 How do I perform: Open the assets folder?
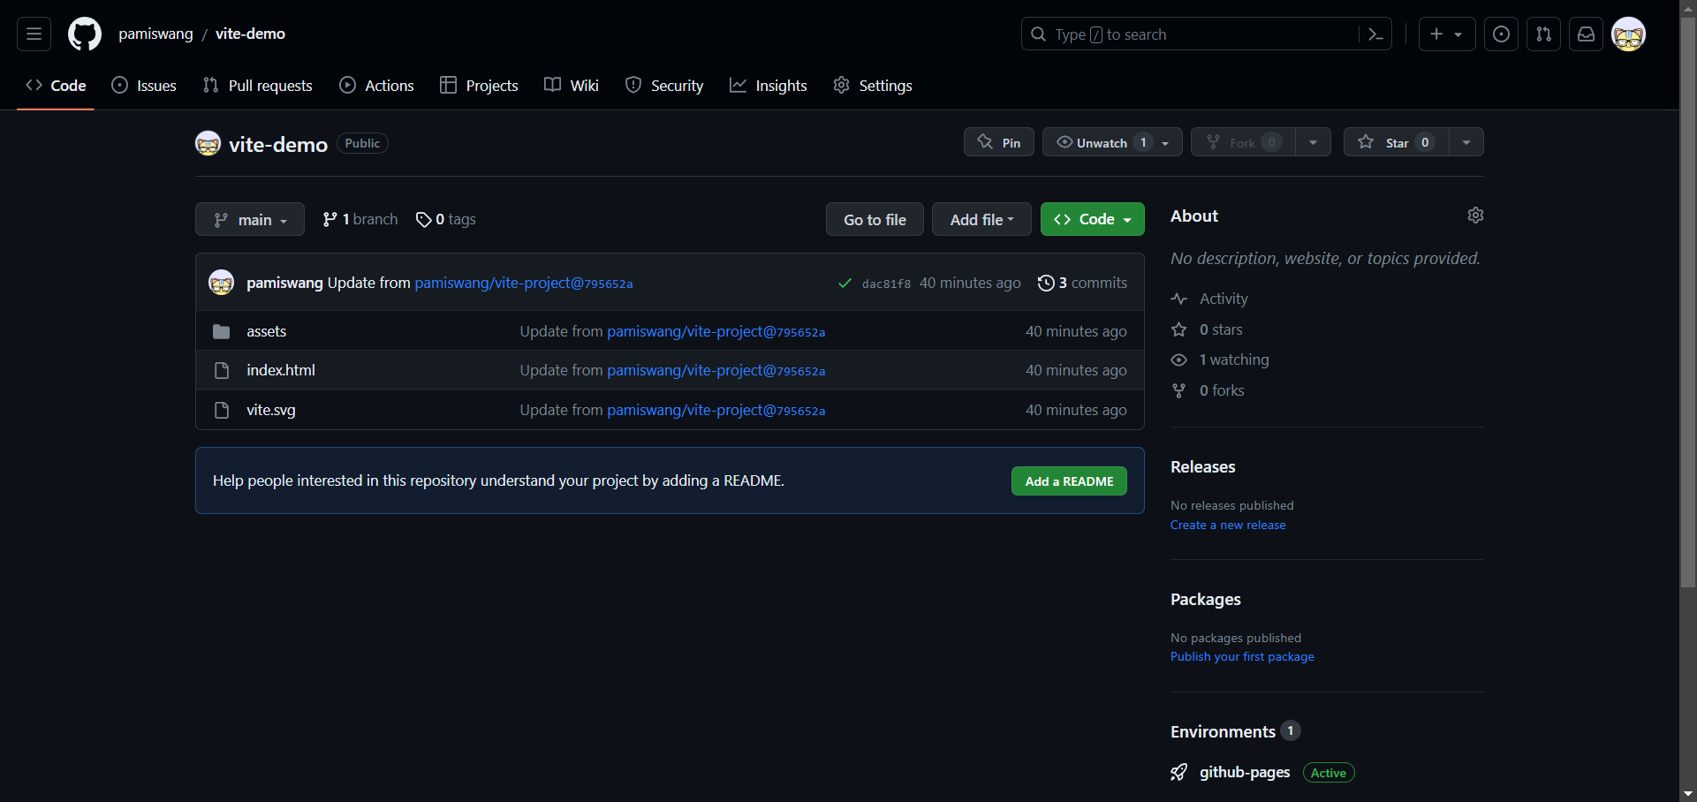(x=266, y=331)
